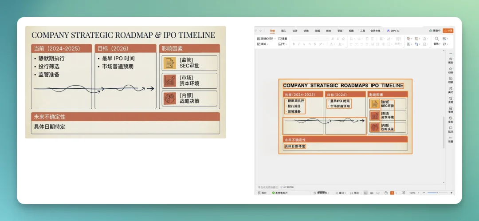Open the 美化 sidebar panel
479x221 pixels.
coord(451,90)
